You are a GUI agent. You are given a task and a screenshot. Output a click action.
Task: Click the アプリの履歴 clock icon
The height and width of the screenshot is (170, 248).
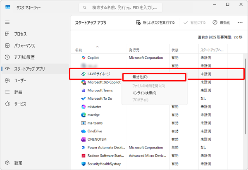pyautogui.click(x=7, y=57)
